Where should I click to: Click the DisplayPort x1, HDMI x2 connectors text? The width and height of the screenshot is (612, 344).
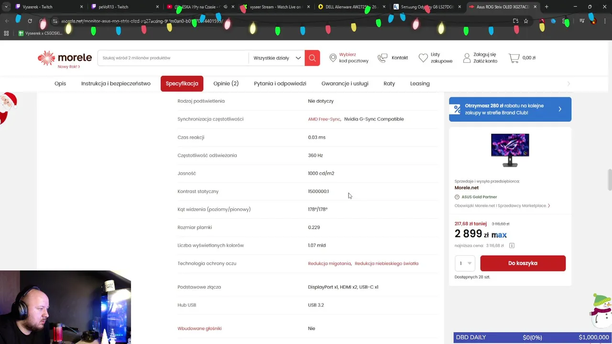click(343, 287)
